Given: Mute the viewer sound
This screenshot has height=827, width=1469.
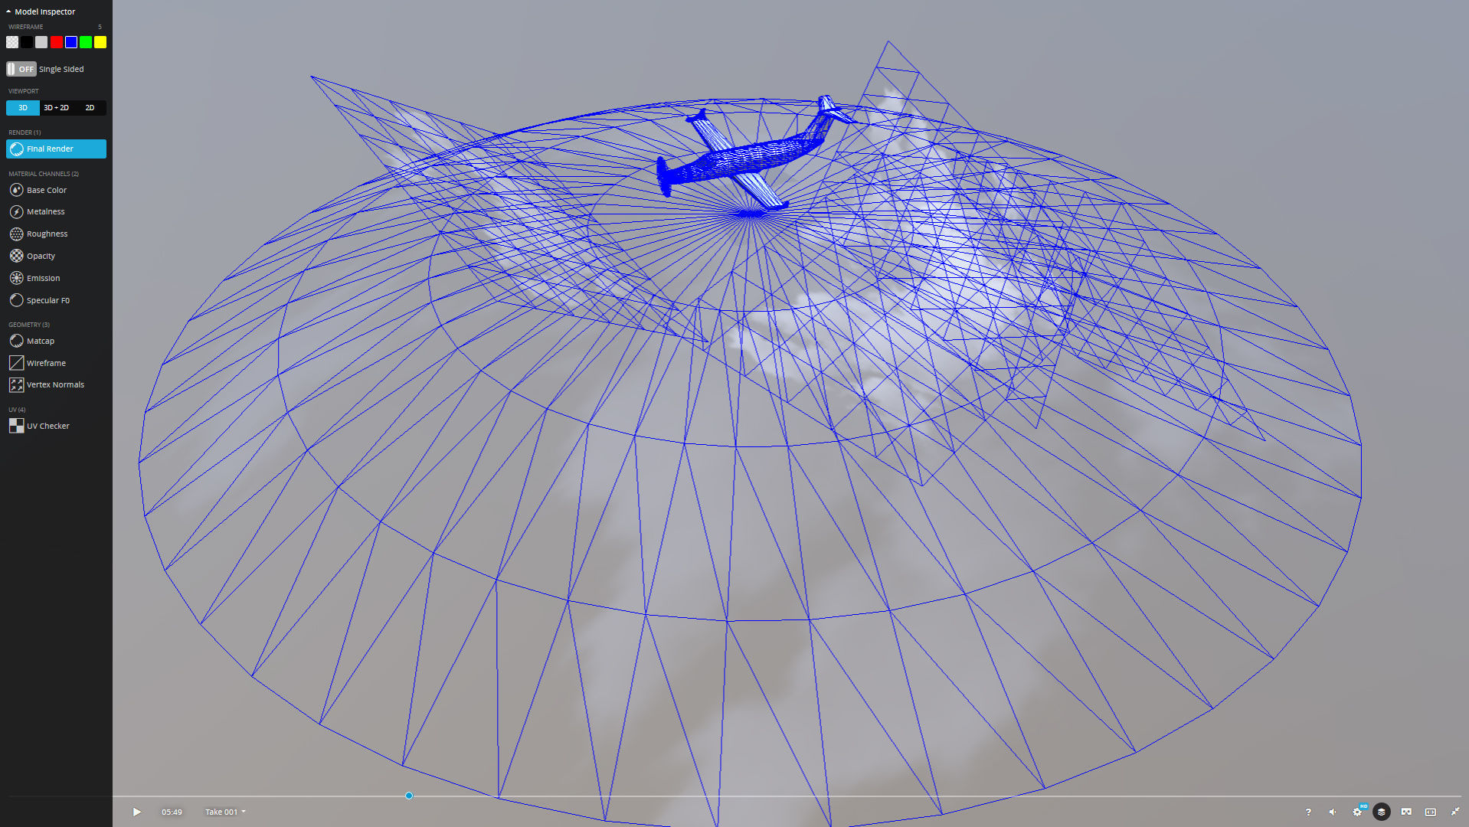Looking at the screenshot, I should (x=1333, y=812).
